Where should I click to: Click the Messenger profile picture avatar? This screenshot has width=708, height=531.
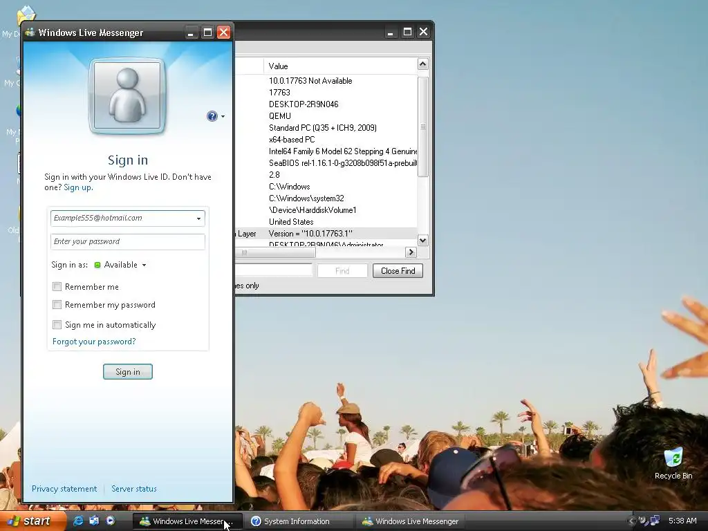(127, 95)
